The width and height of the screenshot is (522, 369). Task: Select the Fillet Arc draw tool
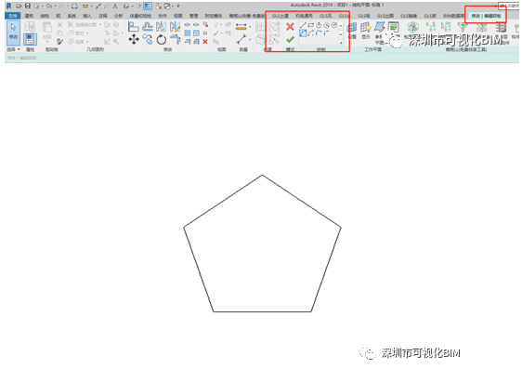click(x=327, y=33)
